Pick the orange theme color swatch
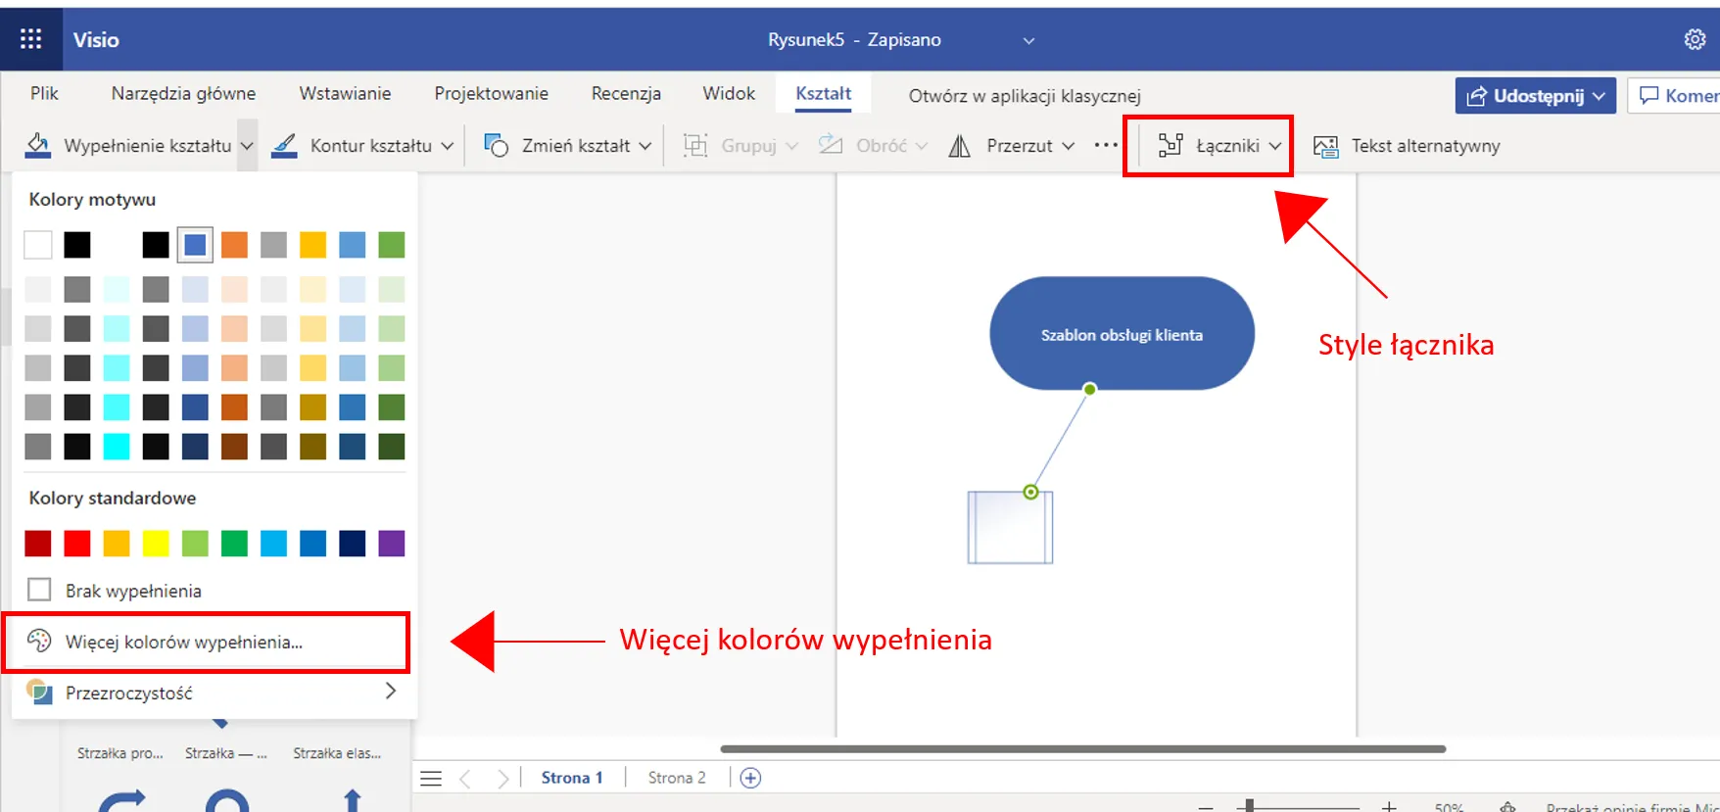 point(234,245)
